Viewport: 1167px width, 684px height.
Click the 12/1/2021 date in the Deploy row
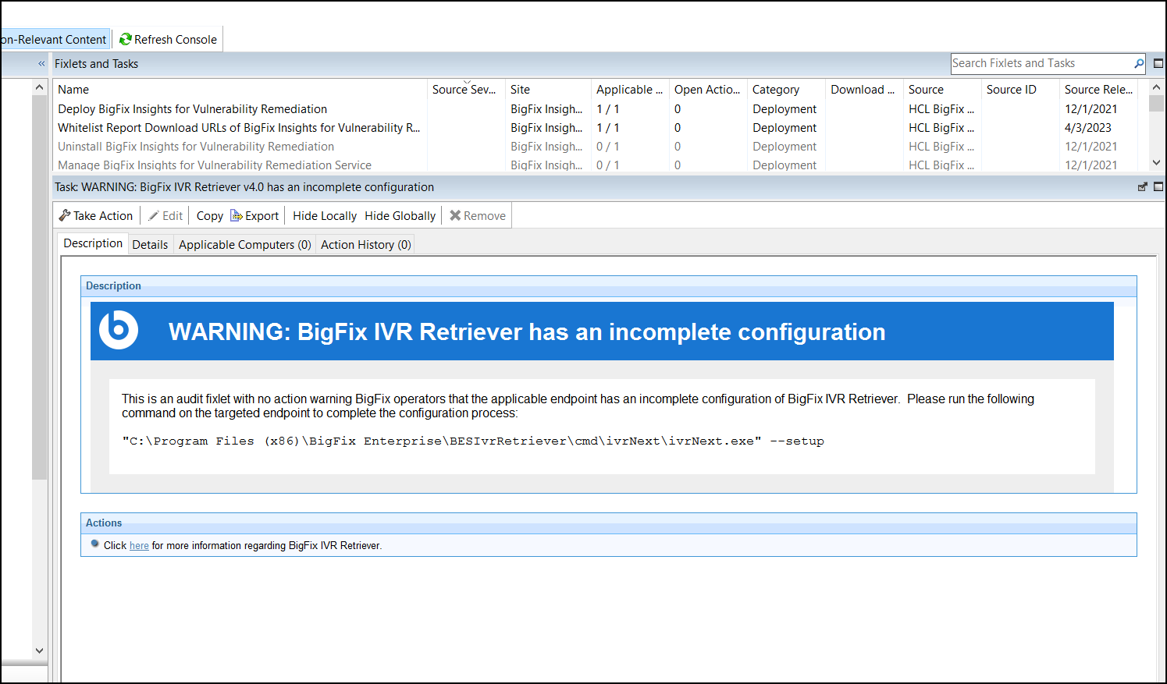tap(1091, 109)
